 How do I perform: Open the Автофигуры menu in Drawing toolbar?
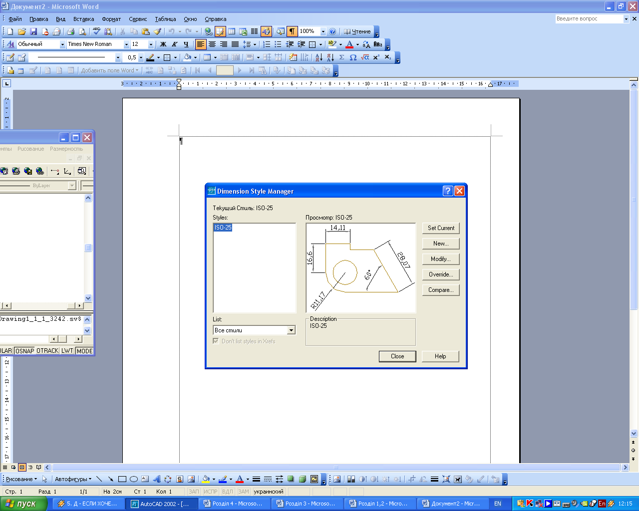[73, 479]
